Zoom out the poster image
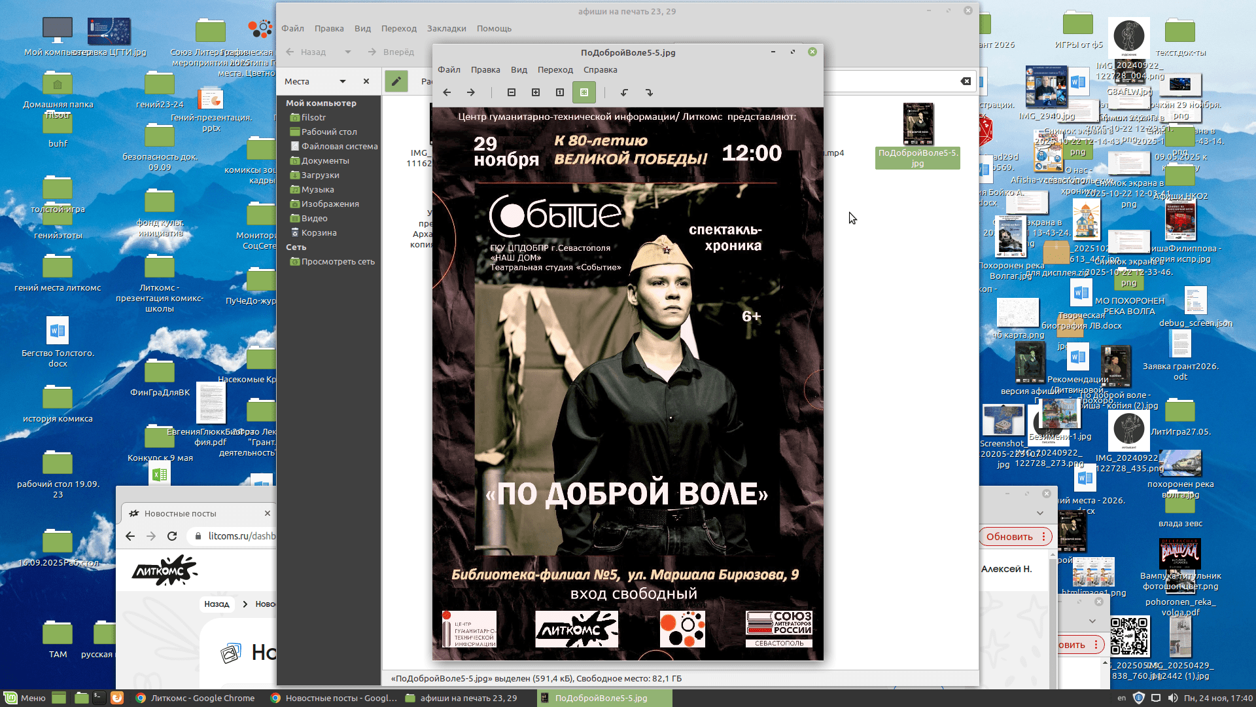Screen dimensions: 1256x707 pos(512,92)
